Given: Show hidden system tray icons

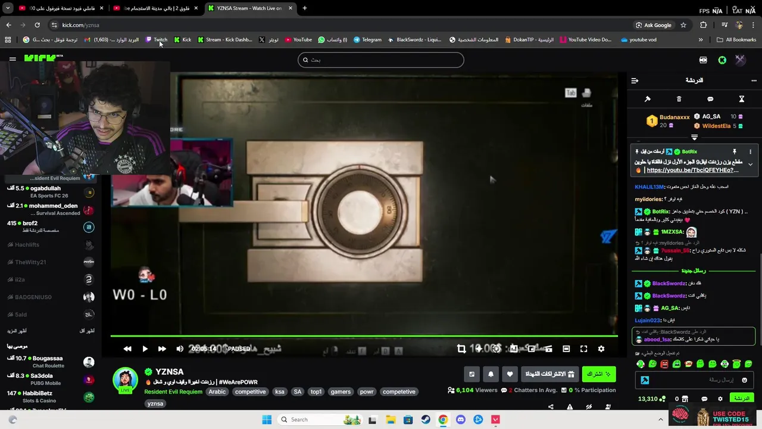Looking at the screenshot, I should tap(661, 419).
